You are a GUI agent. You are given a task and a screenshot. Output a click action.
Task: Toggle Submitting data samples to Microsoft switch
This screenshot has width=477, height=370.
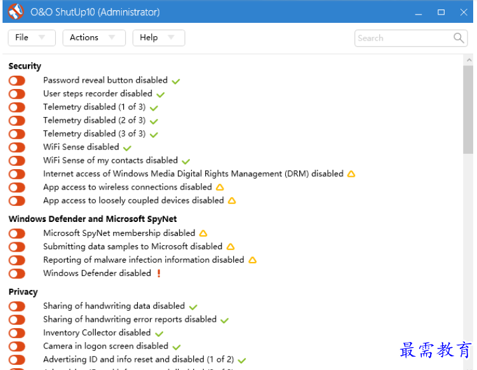coord(17,247)
